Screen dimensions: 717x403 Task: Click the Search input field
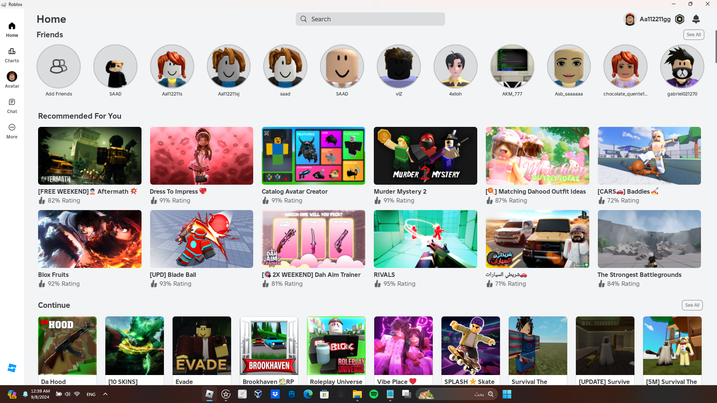[370, 19]
